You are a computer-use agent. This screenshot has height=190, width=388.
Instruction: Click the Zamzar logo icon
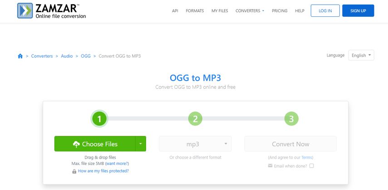pos(25,10)
